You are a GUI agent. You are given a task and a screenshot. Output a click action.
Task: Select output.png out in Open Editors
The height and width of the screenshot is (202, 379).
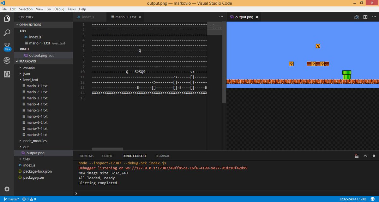tap(44, 55)
